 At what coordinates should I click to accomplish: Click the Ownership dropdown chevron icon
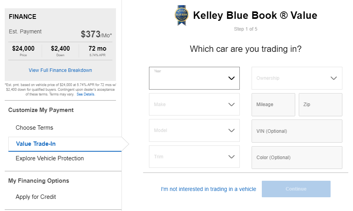point(334,78)
